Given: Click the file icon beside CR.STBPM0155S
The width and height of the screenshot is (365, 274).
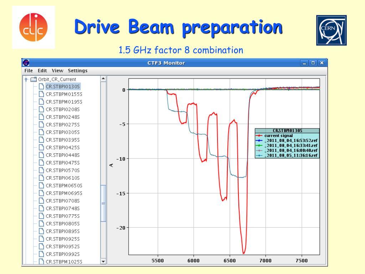Looking at the screenshot, I should [x=41, y=94].
